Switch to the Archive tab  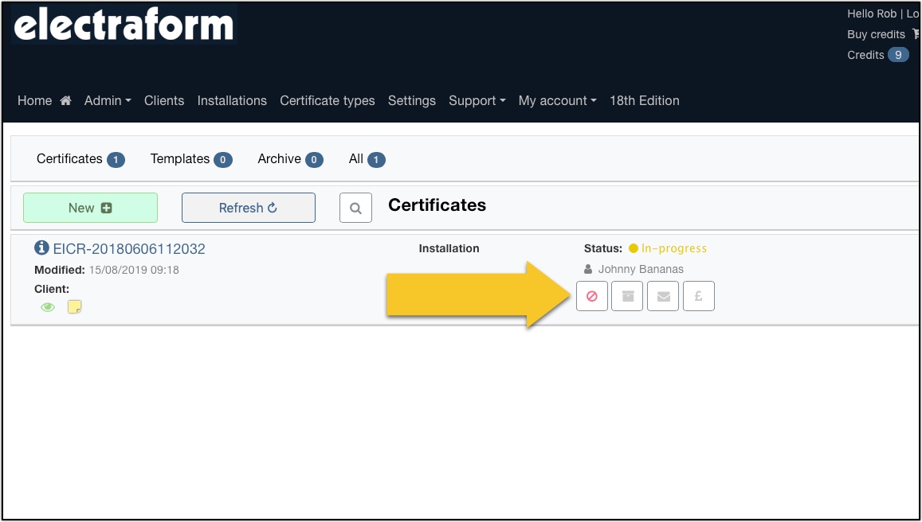point(291,159)
